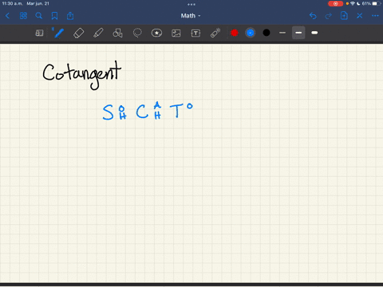Open the more options ellipsis menu
This screenshot has width=383, height=287.
[375, 16]
